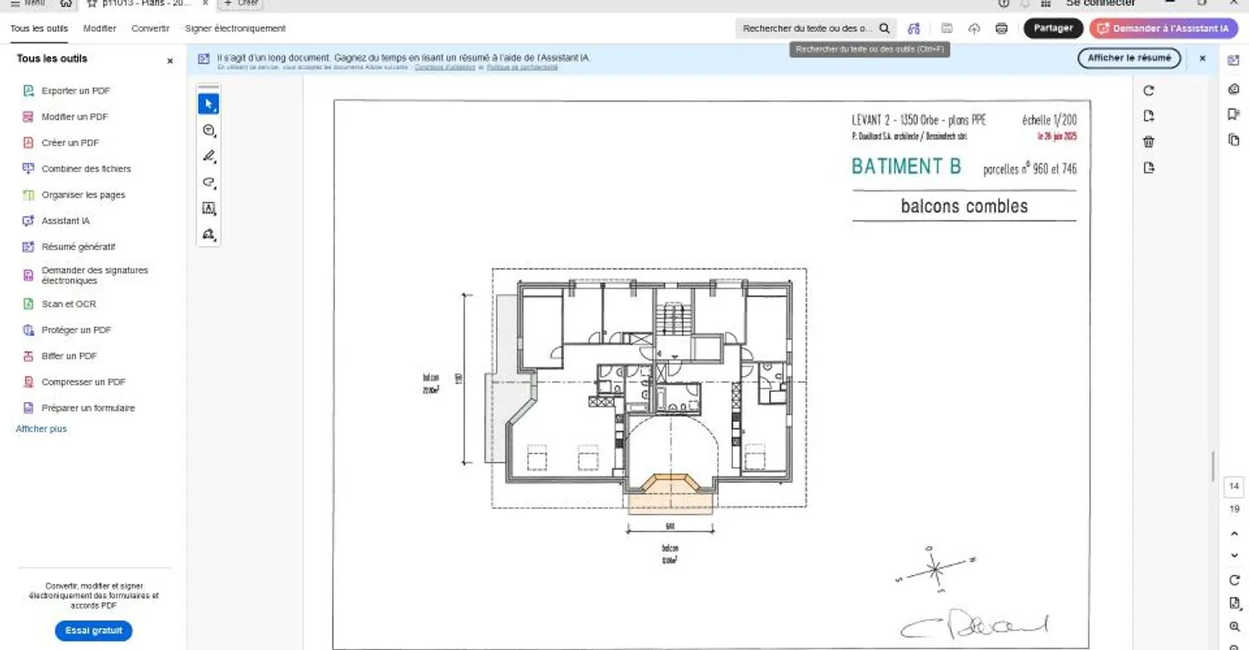Click the delete page trash icon
The height and width of the screenshot is (650, 1249).
tap(1148, 142)
